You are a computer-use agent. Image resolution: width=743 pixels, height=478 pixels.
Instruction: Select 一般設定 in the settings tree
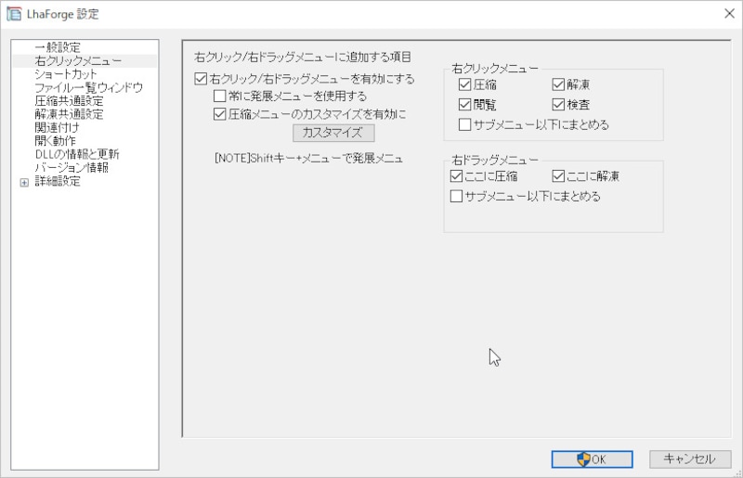58,47
